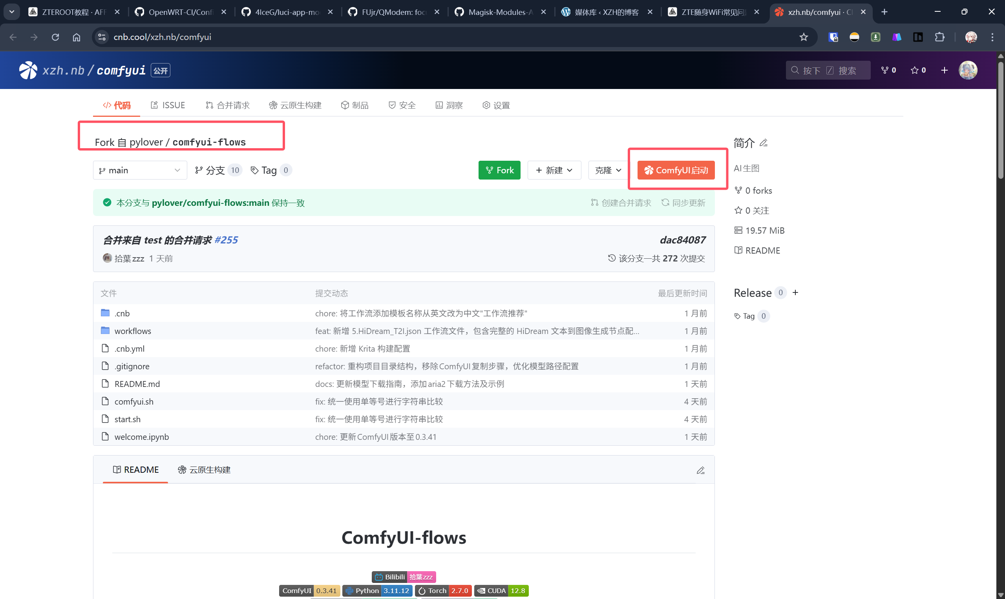1005x599 pixels.
Task: Click the CNB logo icon in header
Action: coord(28,70)
